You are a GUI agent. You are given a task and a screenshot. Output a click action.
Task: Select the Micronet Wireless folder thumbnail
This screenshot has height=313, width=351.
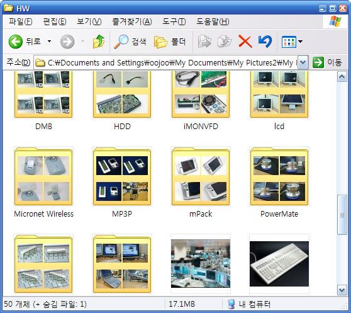43,176
